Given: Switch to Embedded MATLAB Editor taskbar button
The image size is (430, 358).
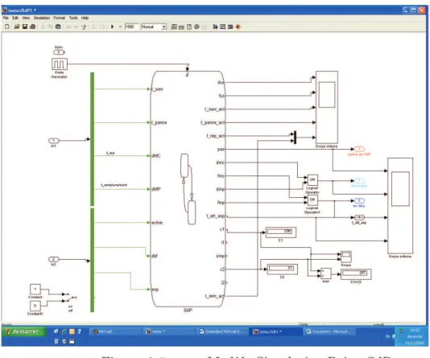Looking at the screenshot, I should coord(222,331).
